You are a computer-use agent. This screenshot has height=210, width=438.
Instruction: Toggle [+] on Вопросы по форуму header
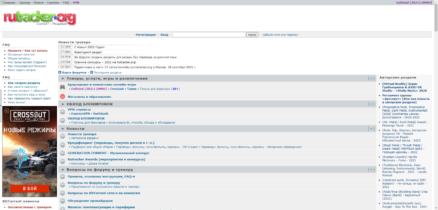(x=371, y=170)
